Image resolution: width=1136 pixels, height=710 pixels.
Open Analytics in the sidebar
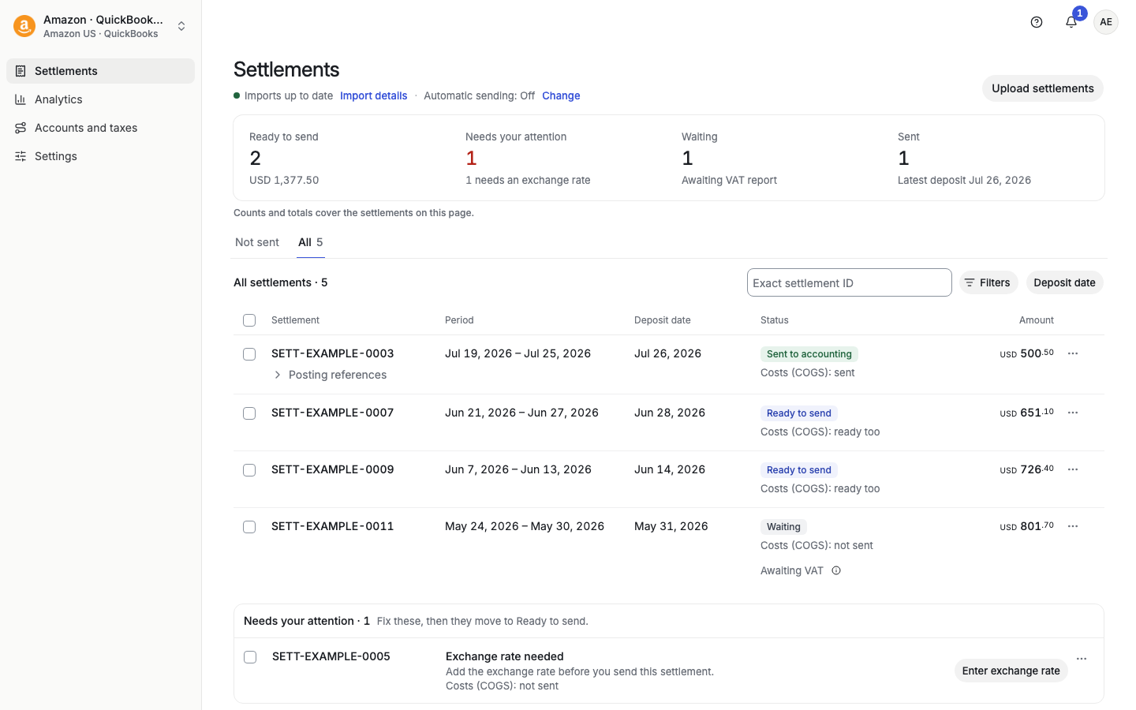point(100,99)
